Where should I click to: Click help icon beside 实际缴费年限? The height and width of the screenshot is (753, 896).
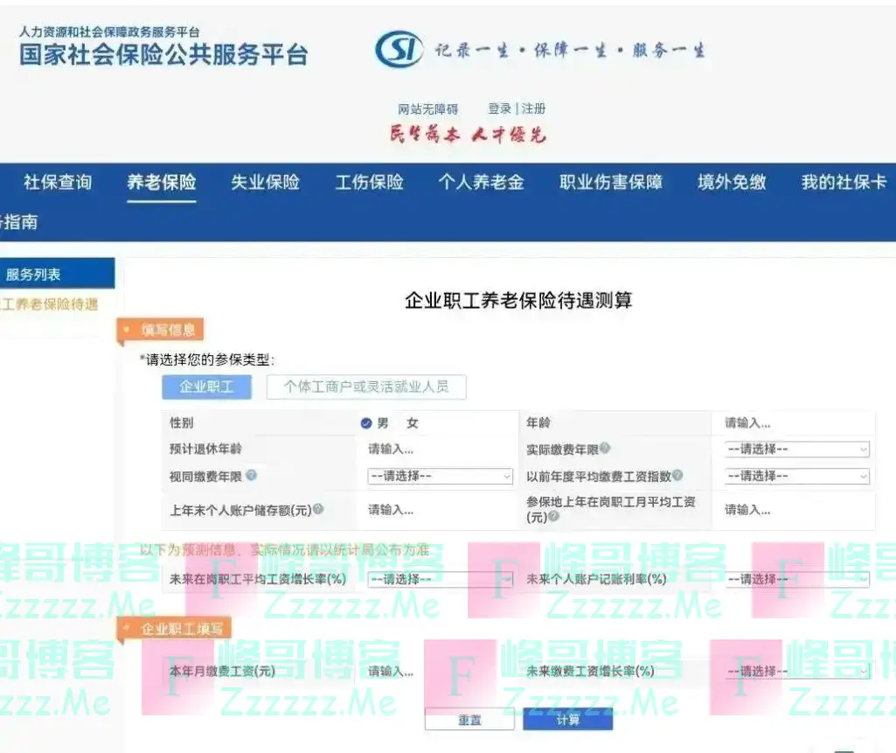coord(605,449)
